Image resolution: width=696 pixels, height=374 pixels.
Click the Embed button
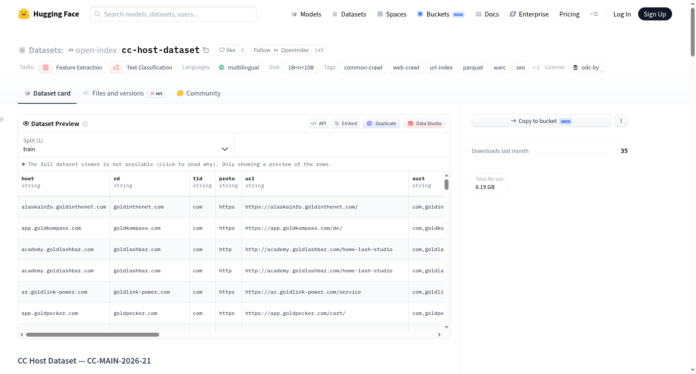pyautogui.click(x=346, y=123)
